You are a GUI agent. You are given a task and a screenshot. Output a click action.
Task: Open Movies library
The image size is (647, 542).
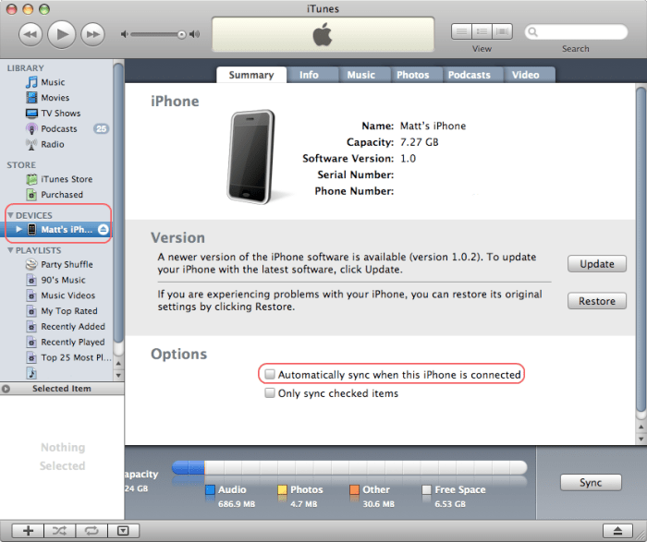click(55, 98)
